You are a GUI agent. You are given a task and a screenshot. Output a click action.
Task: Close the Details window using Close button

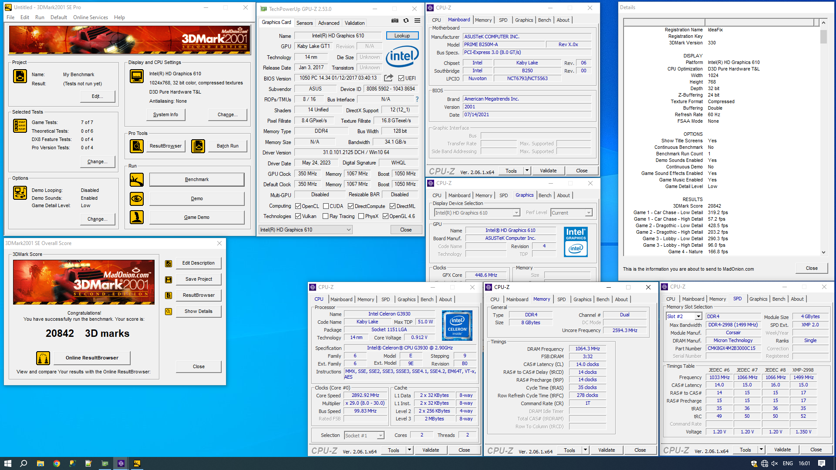pyautogui.click(x=812, y=268)
